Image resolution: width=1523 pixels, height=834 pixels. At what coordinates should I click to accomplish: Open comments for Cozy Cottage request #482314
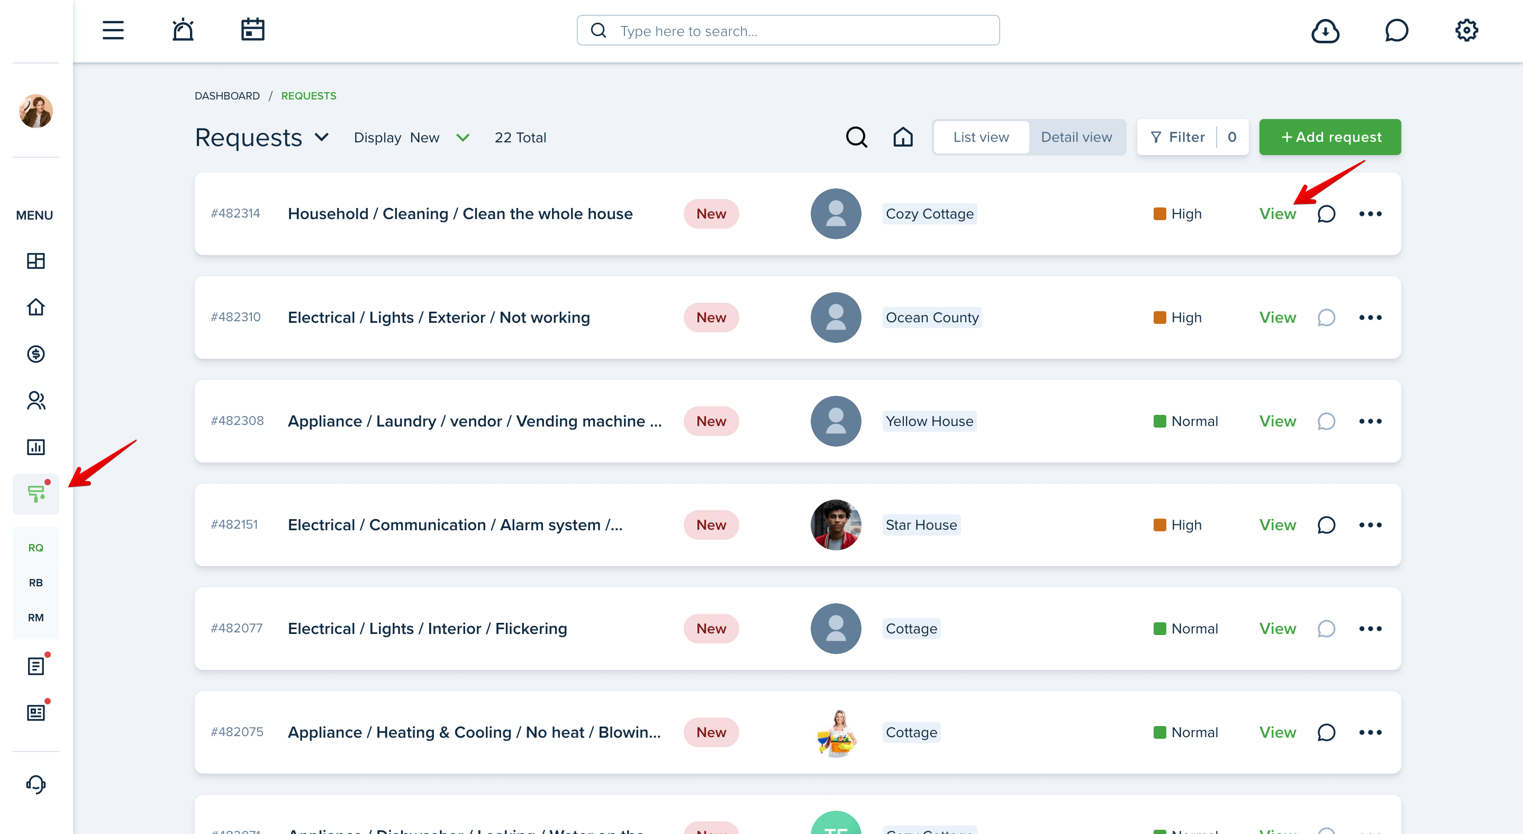1326,214
